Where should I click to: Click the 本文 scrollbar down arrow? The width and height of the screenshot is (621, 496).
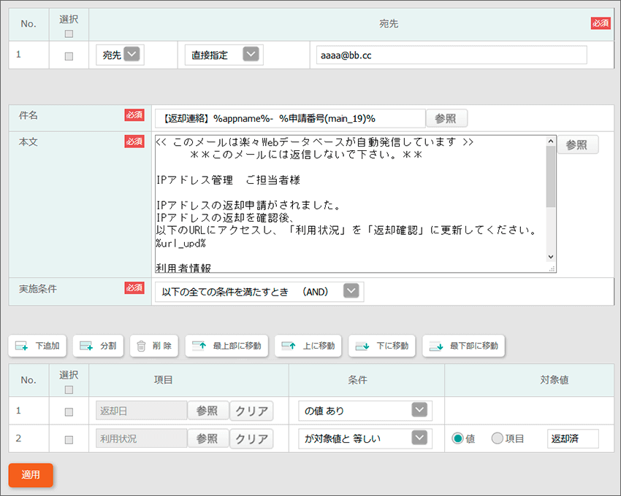click(x=551, y=257)
